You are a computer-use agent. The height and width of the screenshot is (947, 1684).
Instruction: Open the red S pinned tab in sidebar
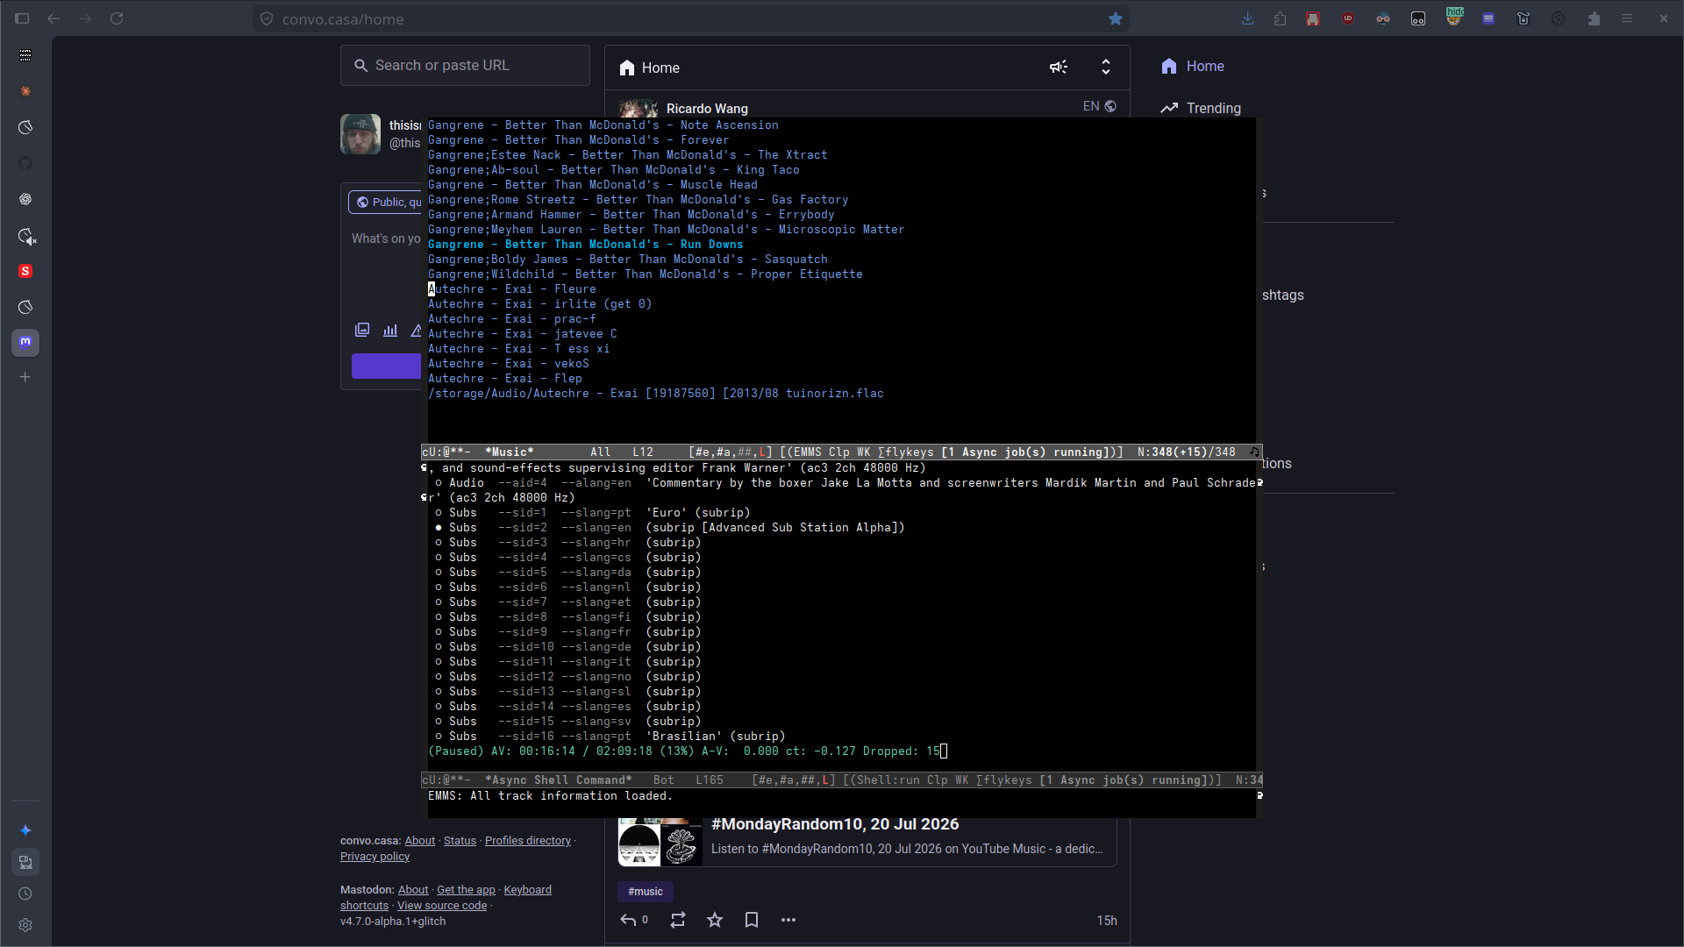[x=25, y=271]
